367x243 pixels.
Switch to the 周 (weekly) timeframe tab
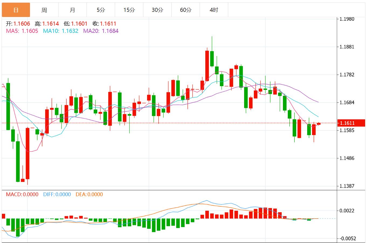coord(44,10)
